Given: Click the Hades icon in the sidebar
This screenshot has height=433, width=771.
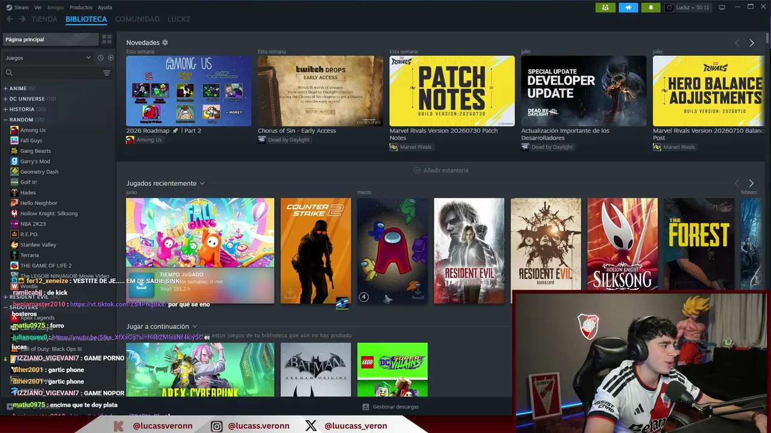Looking at the screenshot, I should (x=14, y=192).
